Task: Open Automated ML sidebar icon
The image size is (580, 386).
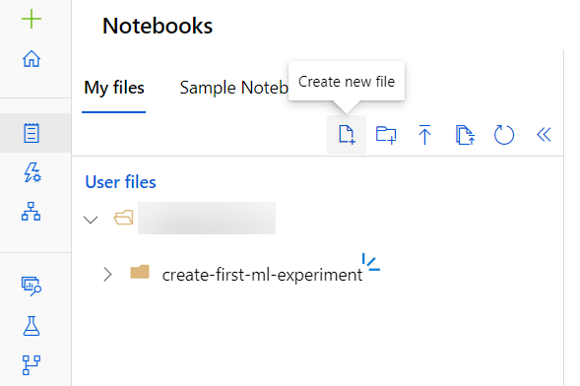Action: [32, 172]
